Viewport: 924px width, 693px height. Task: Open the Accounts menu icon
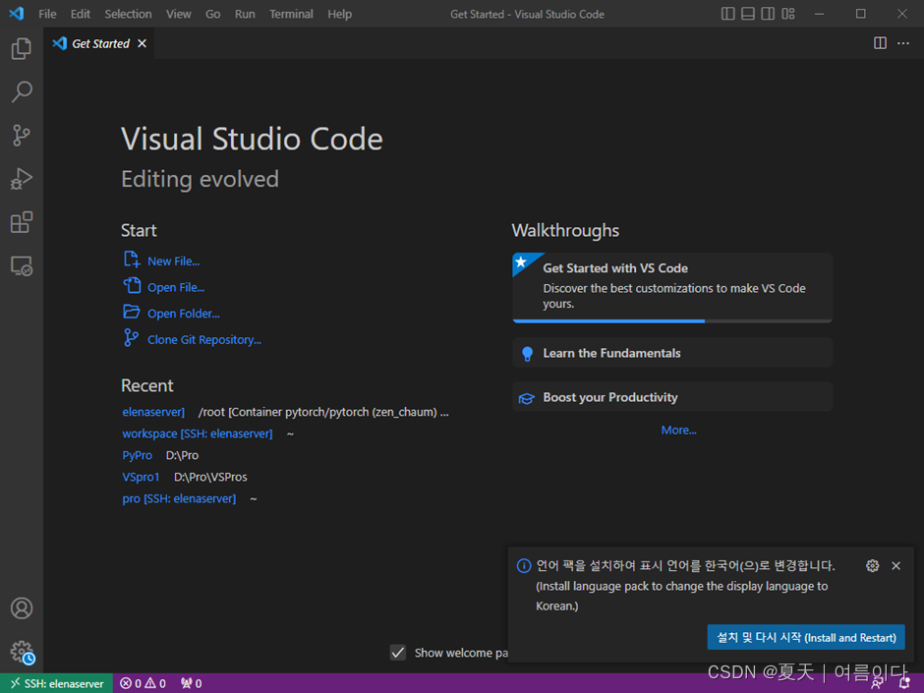[22, 608]
